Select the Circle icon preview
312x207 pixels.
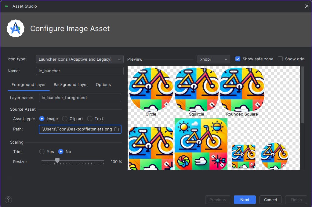coord(151,89)
